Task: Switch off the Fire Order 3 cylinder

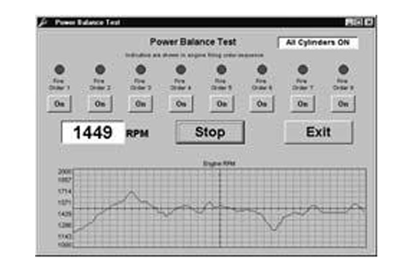Action: 140,104
